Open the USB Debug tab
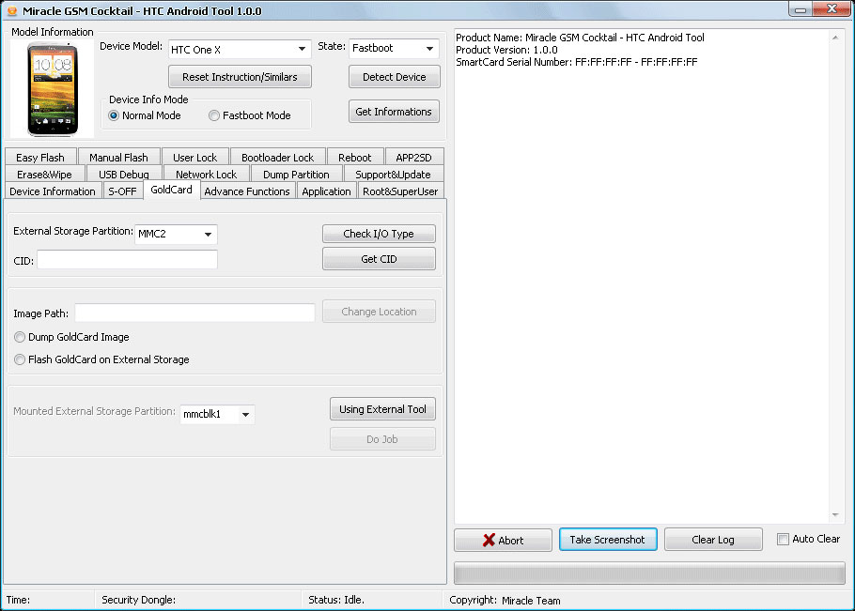Viewport: 855px width, 611px height. coord(124,175)
